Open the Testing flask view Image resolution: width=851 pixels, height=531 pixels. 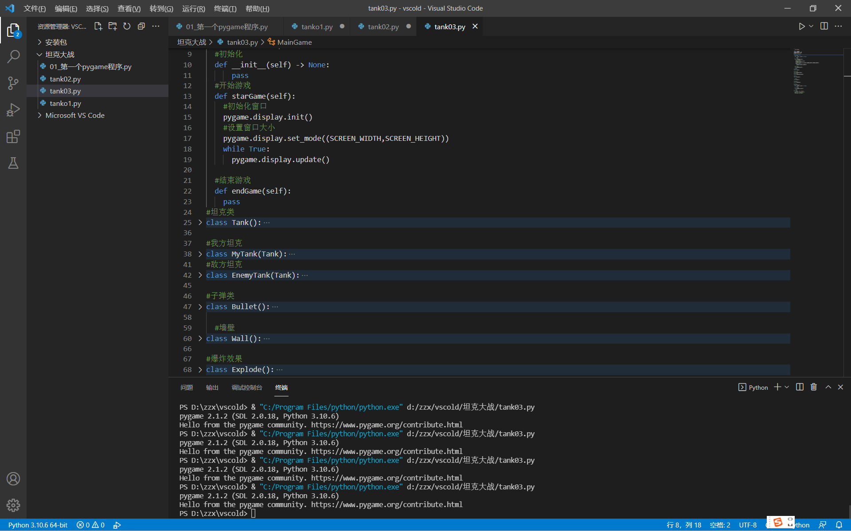click(x=13, y=163)
